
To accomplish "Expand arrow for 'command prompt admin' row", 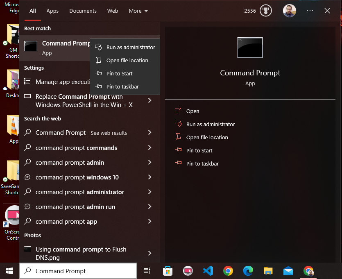I will click(x=149, y=162).
